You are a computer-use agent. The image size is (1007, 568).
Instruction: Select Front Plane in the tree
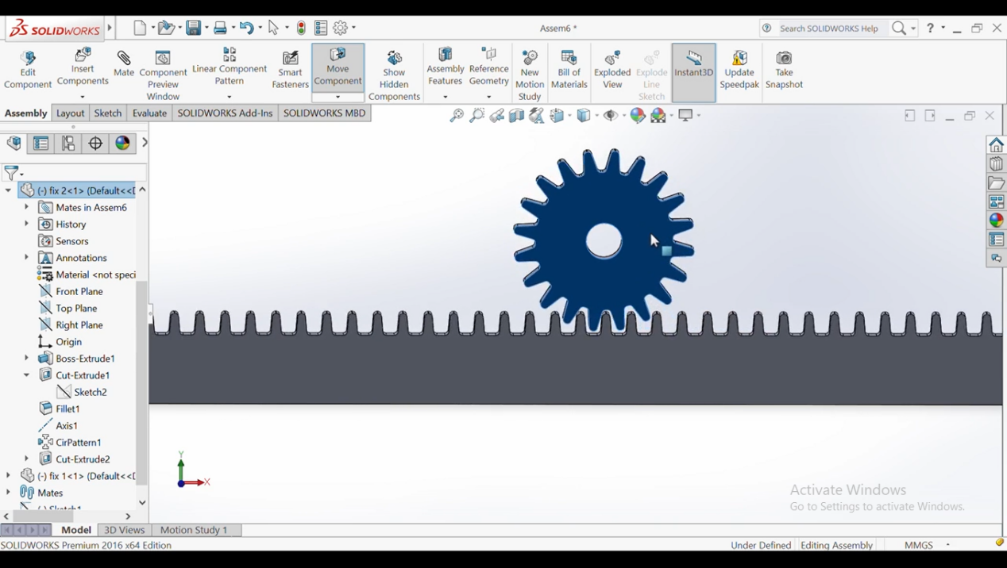79,292
